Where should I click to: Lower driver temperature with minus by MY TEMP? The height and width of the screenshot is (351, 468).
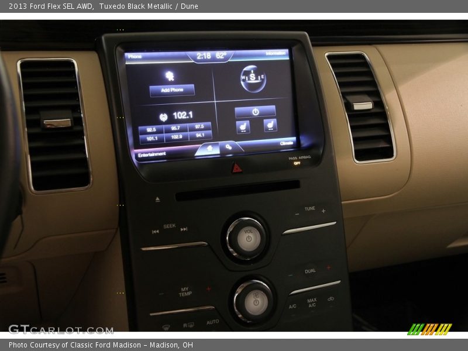click(x=161, y=294)
